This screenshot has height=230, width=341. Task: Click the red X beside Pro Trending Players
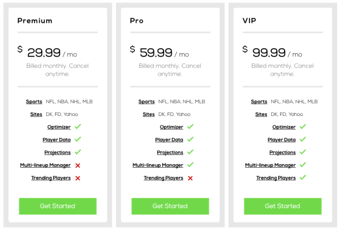(190, 178)
